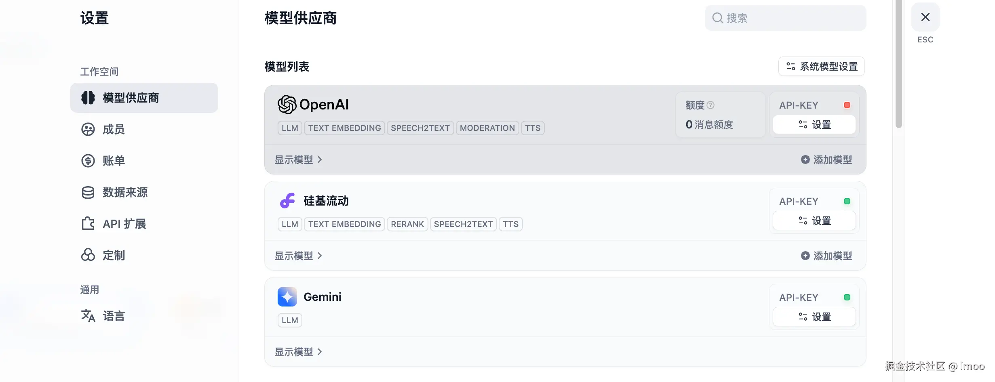The image size is (995, 382).
Task: Select 数据来源 in the sidebar
Action: (125, 192)
